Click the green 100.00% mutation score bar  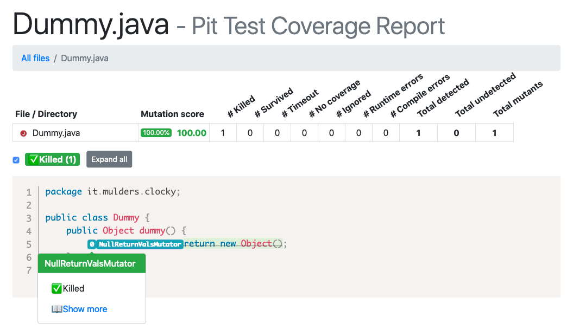156,133
